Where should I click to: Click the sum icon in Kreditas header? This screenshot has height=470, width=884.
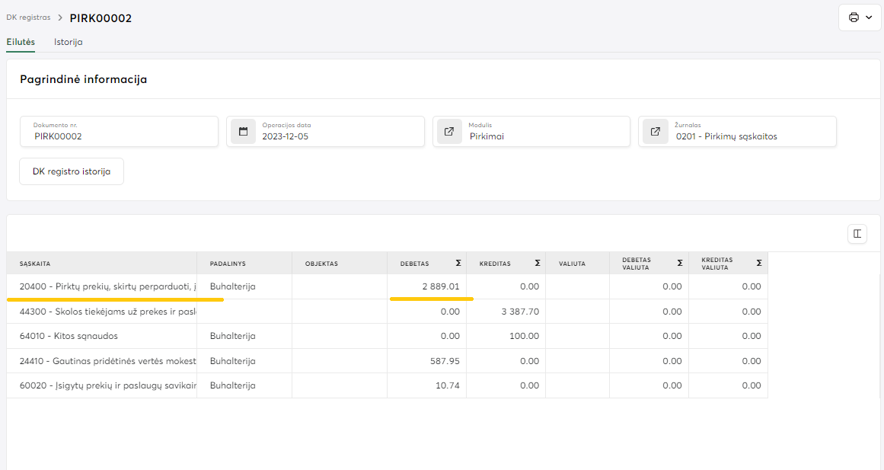click(x=537, y=264)
